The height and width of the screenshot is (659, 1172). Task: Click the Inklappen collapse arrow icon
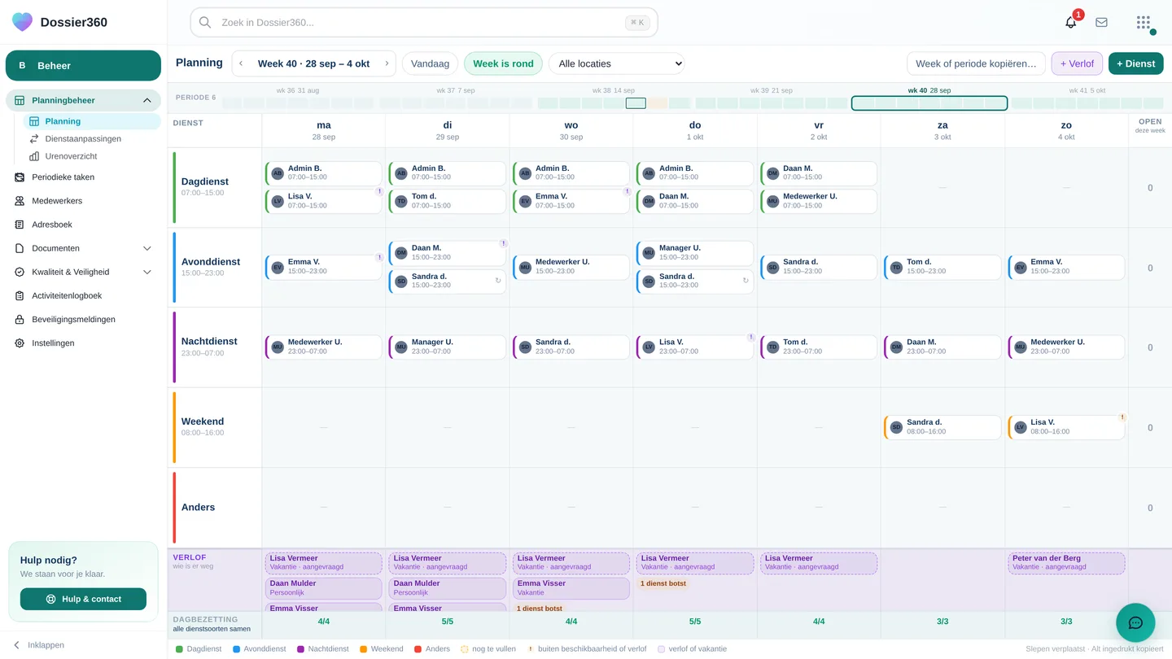(x=16, y=645)
